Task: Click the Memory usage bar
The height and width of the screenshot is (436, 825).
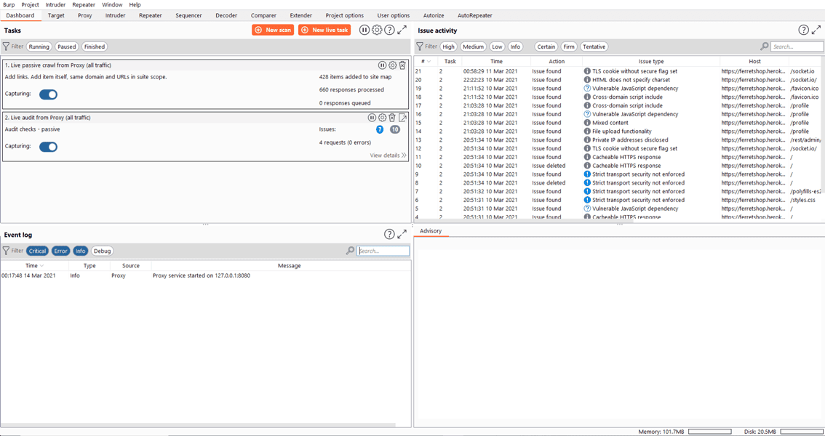Action: tap(710, 432)
